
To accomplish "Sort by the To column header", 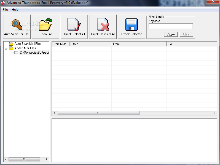I will 192,44.
